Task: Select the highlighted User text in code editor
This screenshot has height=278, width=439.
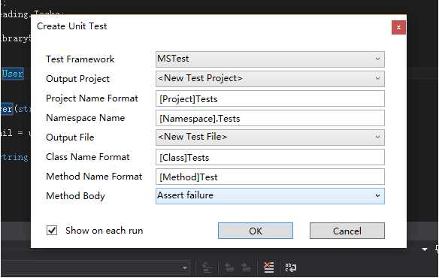Action: (x=13, y=74)
